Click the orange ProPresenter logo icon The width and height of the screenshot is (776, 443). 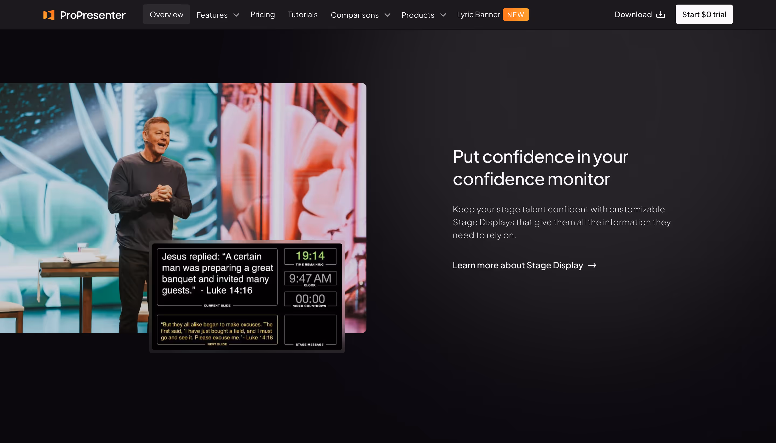coord(49,15)
